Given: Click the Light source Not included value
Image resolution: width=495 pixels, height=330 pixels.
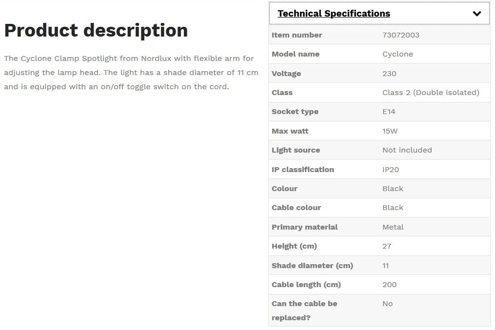Looking at the screenshot, I should click(407, 150).
